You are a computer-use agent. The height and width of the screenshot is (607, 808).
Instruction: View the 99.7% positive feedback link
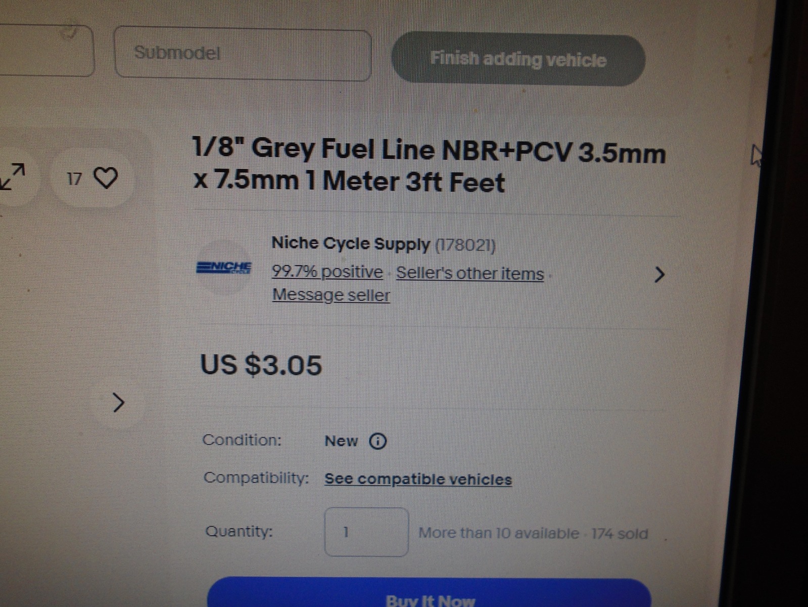(x=327, y=272)
